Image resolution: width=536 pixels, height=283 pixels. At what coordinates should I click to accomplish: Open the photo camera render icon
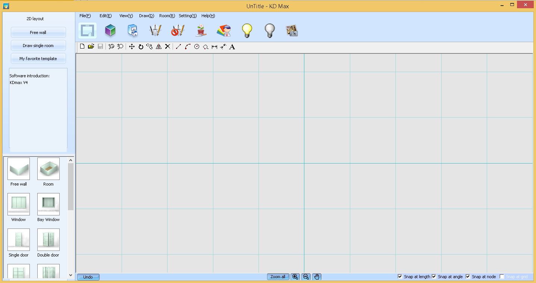(x=292, y=31)
